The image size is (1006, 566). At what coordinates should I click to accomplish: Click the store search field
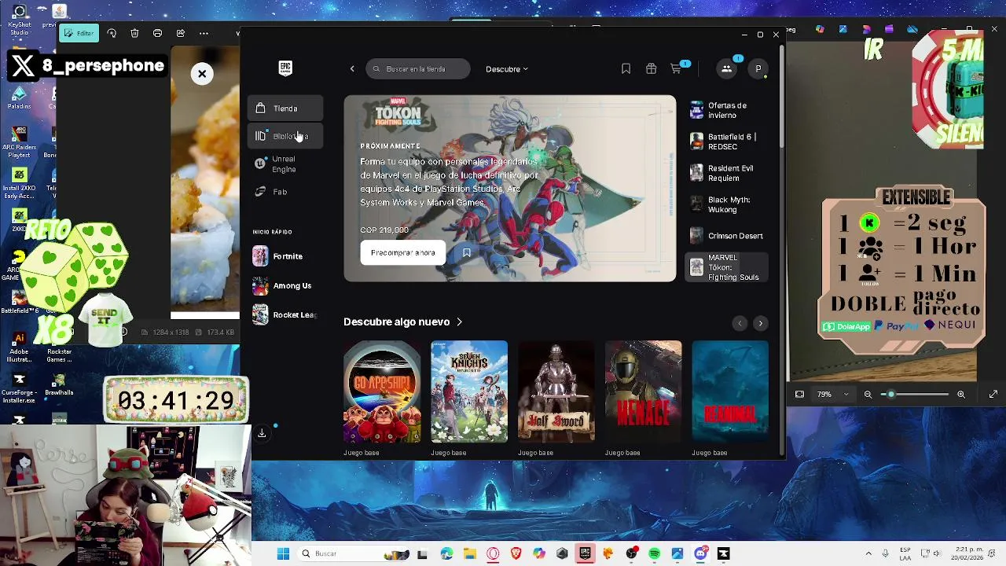[418, 68]
